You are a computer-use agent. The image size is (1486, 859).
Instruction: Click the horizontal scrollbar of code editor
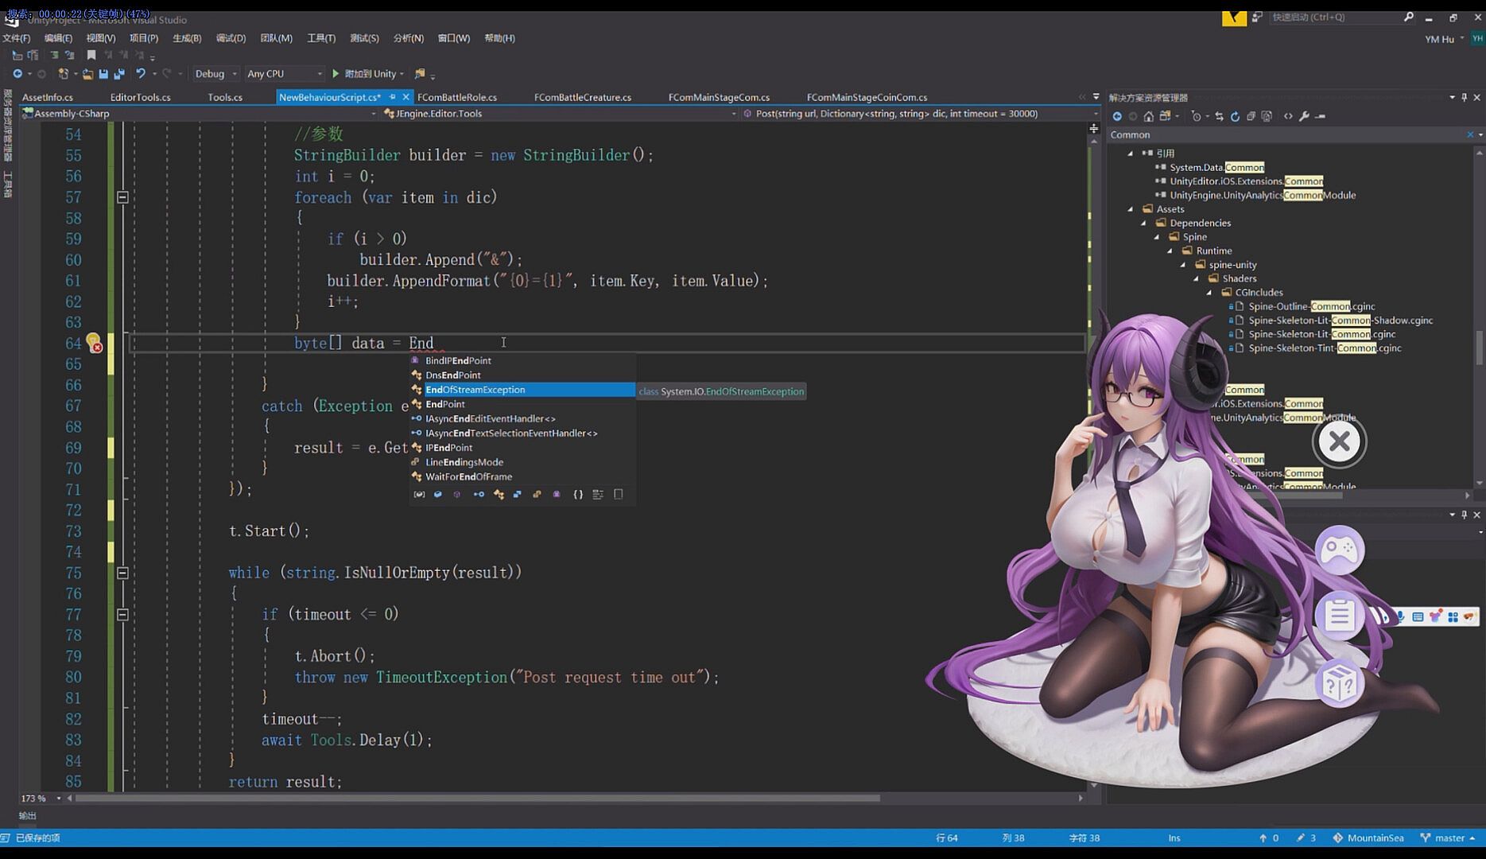477,798
